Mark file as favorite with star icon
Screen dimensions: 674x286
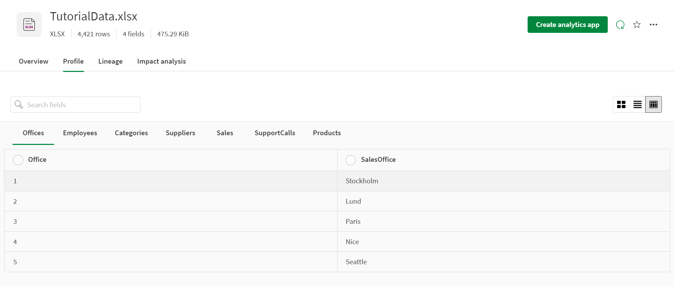click(x=637, y=25)
